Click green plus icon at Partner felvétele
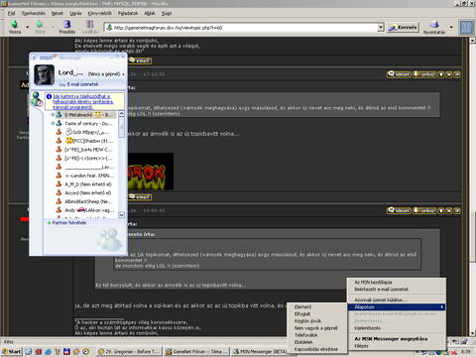 click(x=50, y=223)
